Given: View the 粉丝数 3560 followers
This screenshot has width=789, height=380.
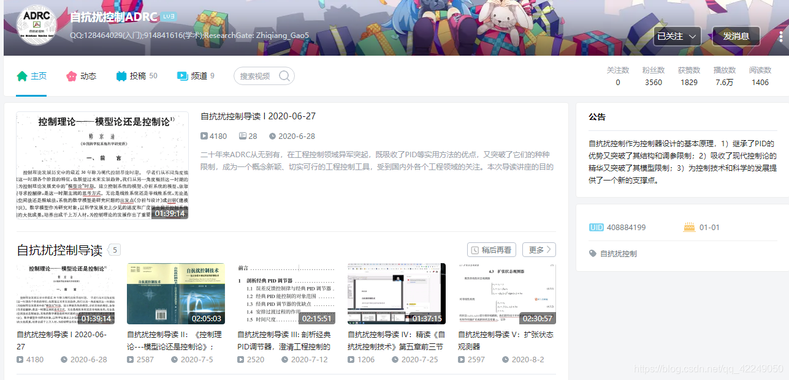Looking at the screenshot, I should (654, 76).
